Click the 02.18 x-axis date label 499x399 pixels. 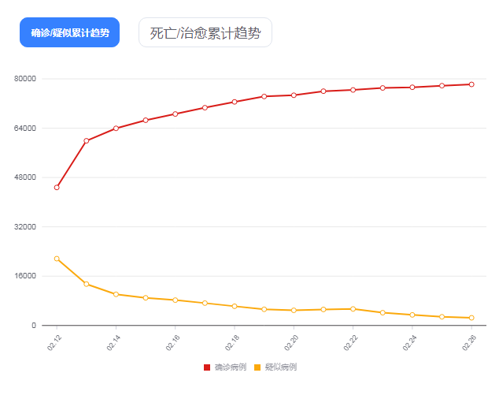232,343
